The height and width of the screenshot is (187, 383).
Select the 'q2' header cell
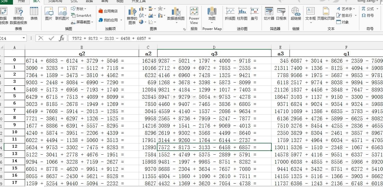pos(82,53)
